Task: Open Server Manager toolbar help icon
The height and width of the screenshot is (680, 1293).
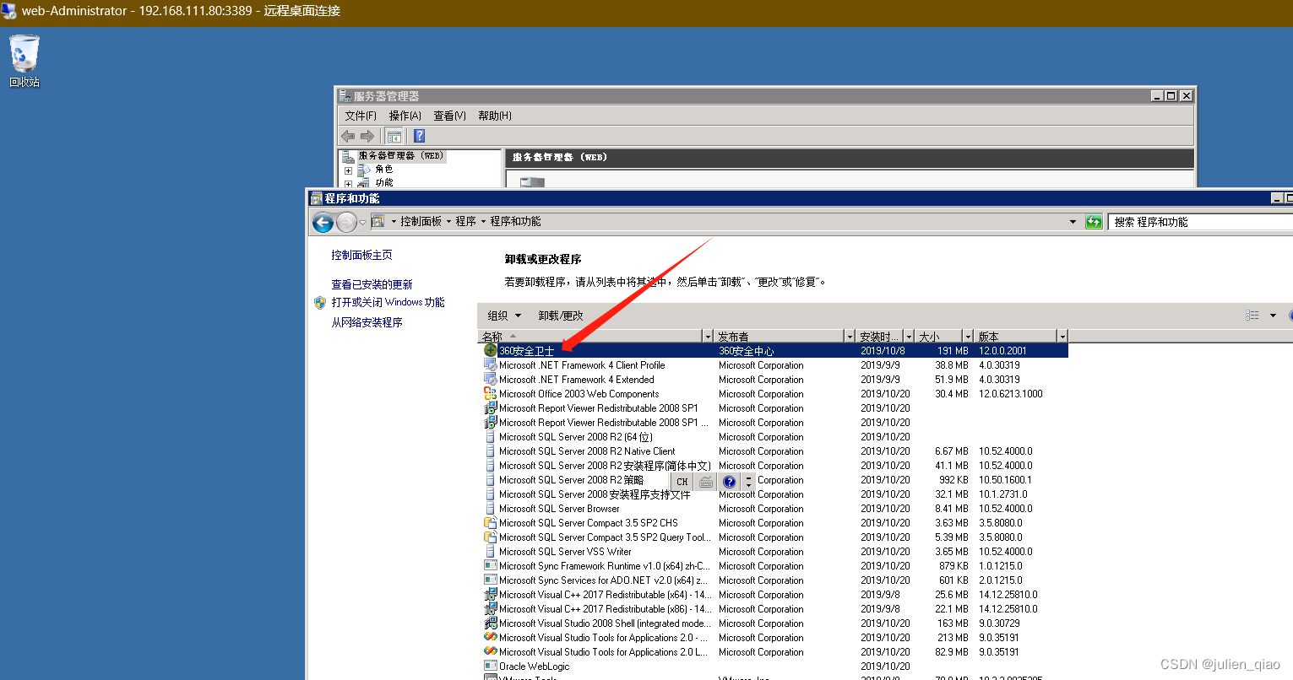Action: point(419,136)
